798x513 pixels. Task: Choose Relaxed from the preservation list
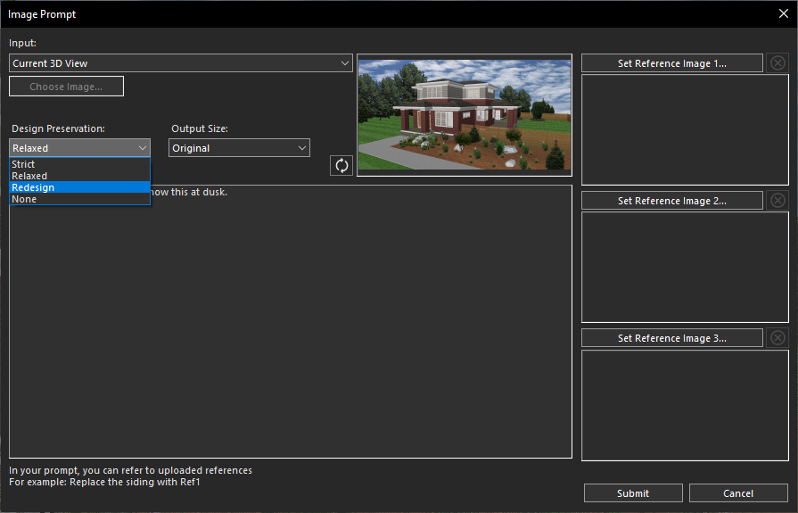(80, 176)
